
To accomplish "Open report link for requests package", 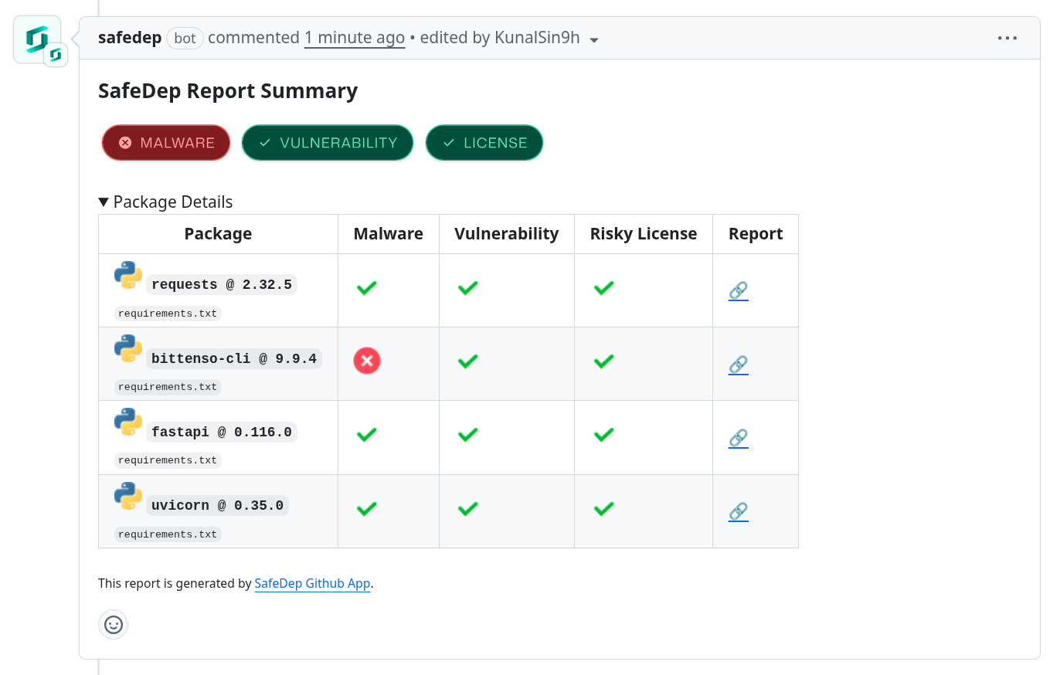I will [739, 291].
